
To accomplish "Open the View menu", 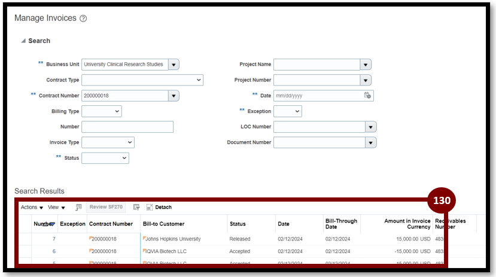I will tap(56, 208).
